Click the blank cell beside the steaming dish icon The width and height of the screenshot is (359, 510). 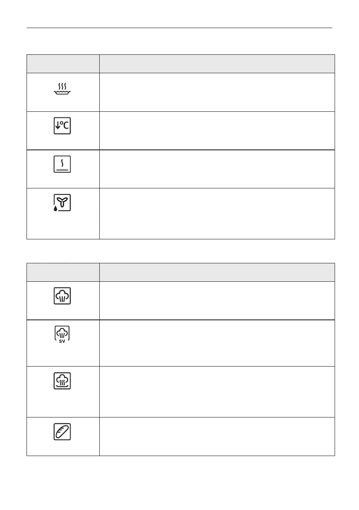point(217,92)
